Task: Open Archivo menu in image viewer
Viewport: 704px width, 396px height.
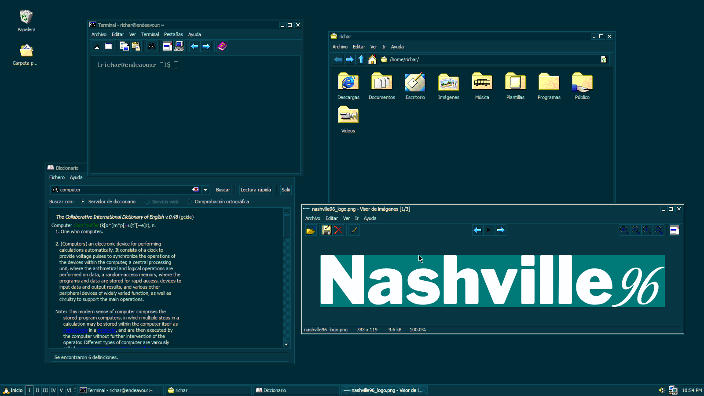Action: [313, 218]
